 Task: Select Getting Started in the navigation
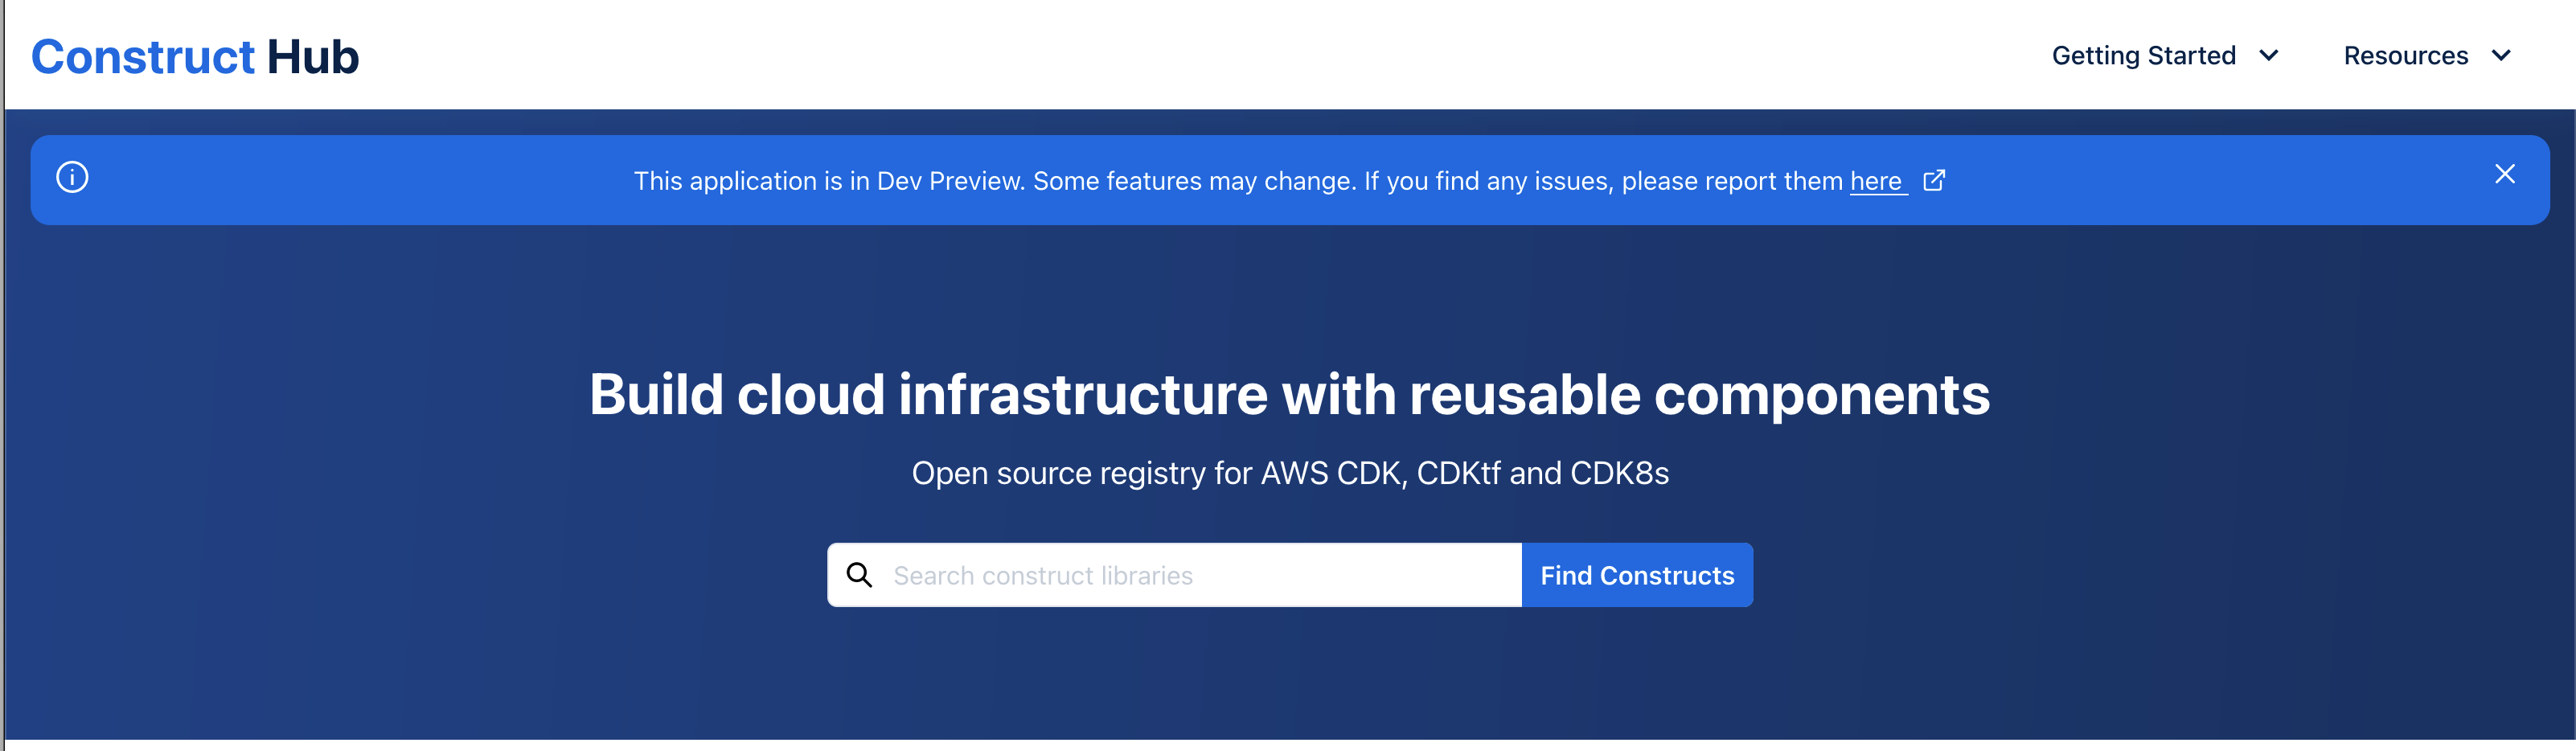[2145, 56]
